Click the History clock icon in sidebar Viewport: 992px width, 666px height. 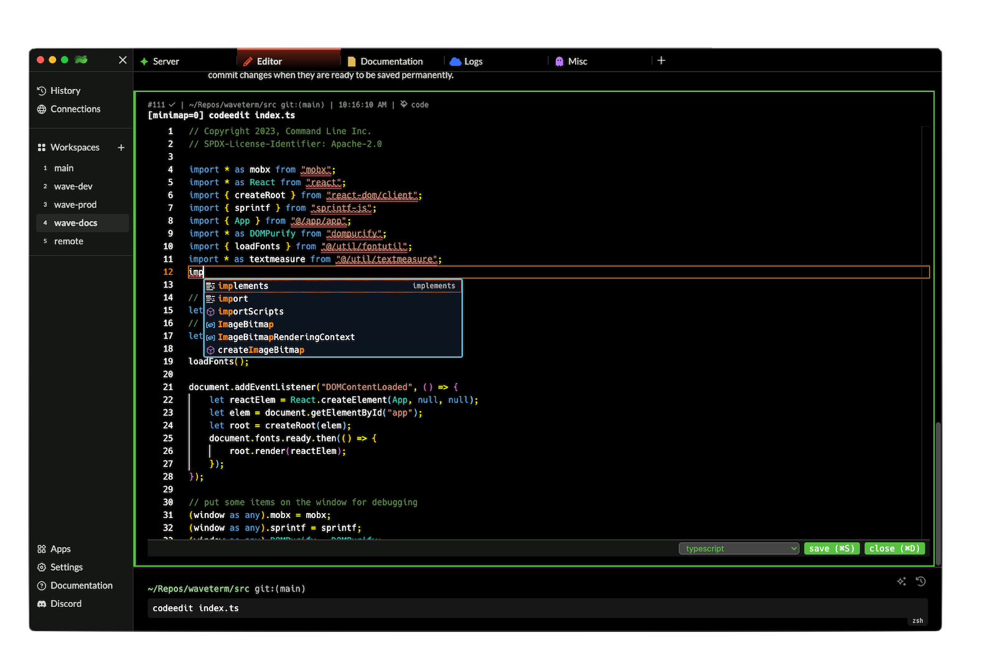coord(42,91)
